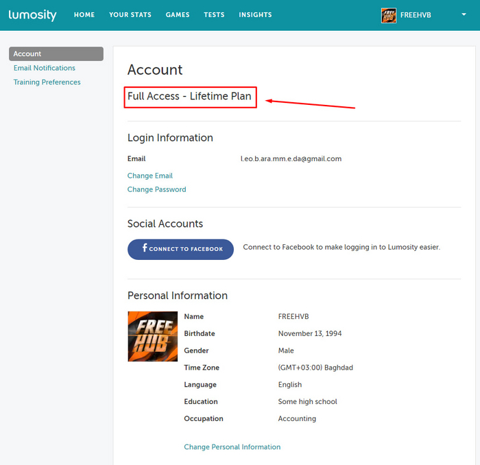The width and height of the screenshot is (480, 465).
Task: Select the Account sidebar tab
Action: coord(56,54)
